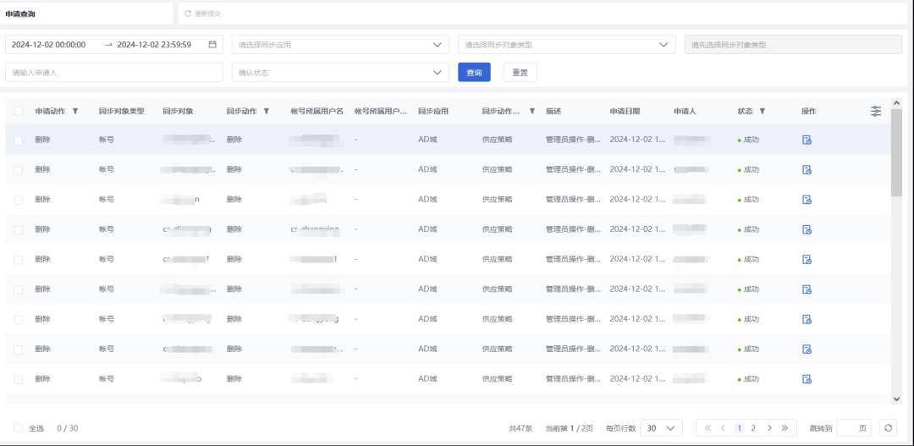Click the table's vertical scrollbar thumb
914x446 pixels.
[x=896, y=152]
